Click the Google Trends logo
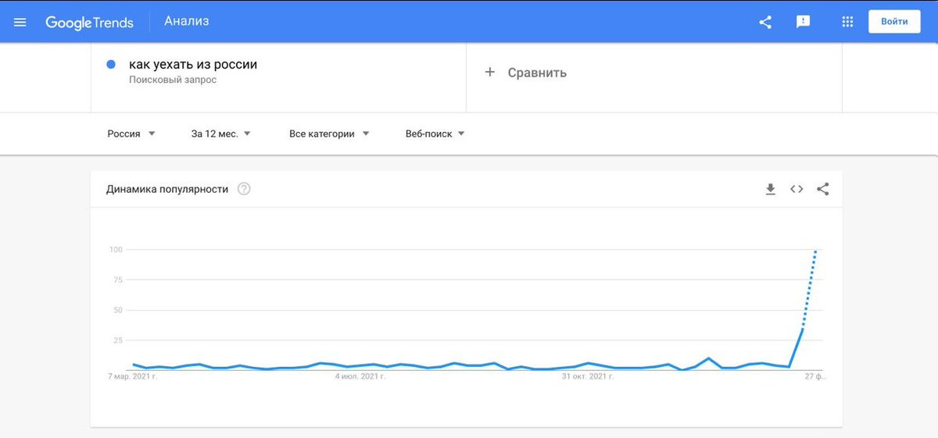The height and width of the screenshot is (438, 938). point(89,22)
